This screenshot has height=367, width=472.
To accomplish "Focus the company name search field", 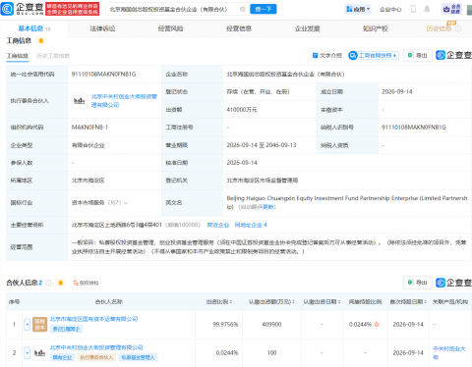I will coord(173,9).
